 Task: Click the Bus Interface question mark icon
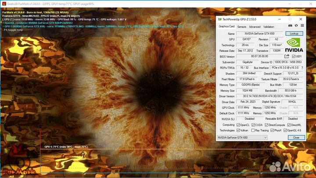click(301, 68)
